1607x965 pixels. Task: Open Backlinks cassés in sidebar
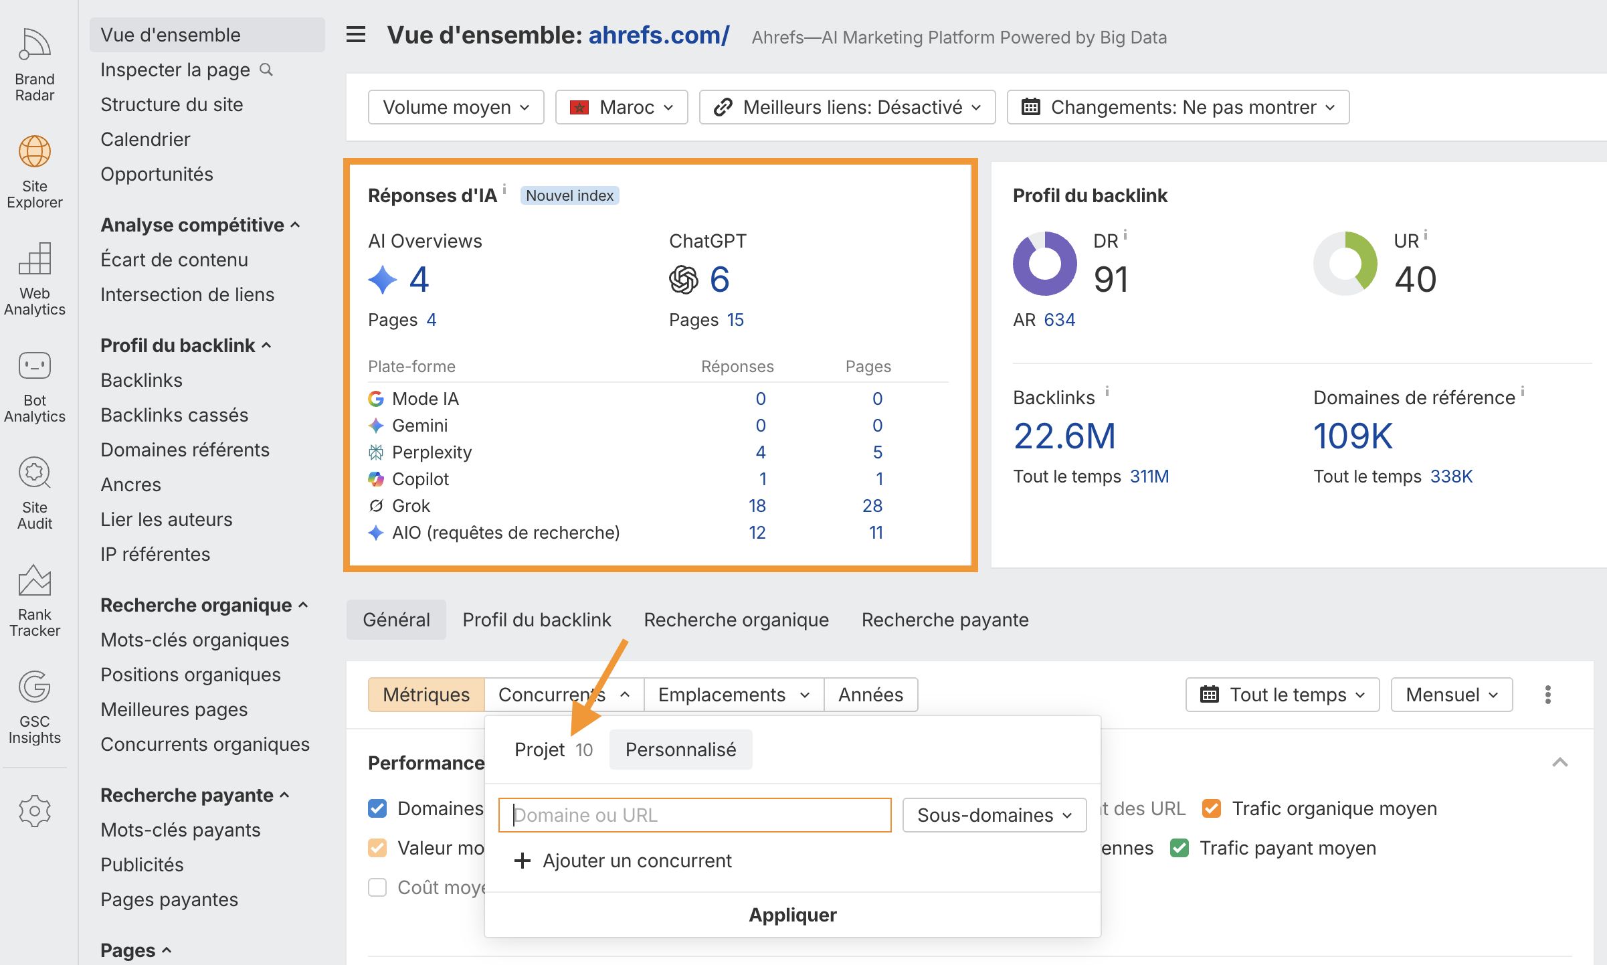pyautogui.click(x=174, y=415)
